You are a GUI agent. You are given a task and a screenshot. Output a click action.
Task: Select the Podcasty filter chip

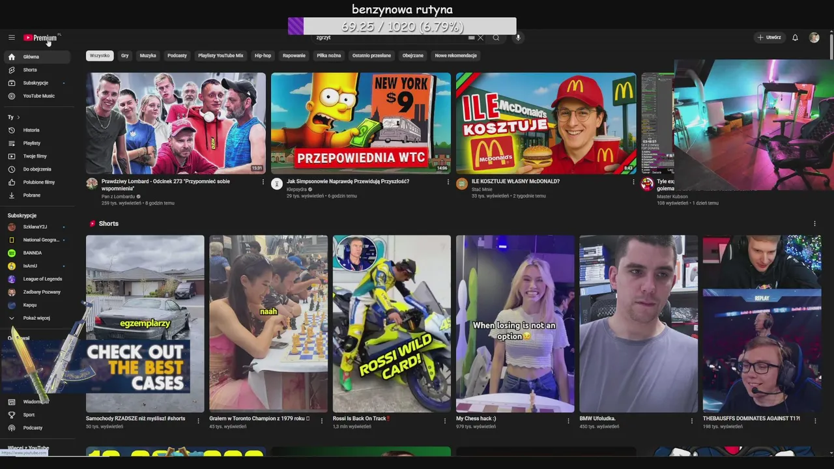(x=177, y=56)
